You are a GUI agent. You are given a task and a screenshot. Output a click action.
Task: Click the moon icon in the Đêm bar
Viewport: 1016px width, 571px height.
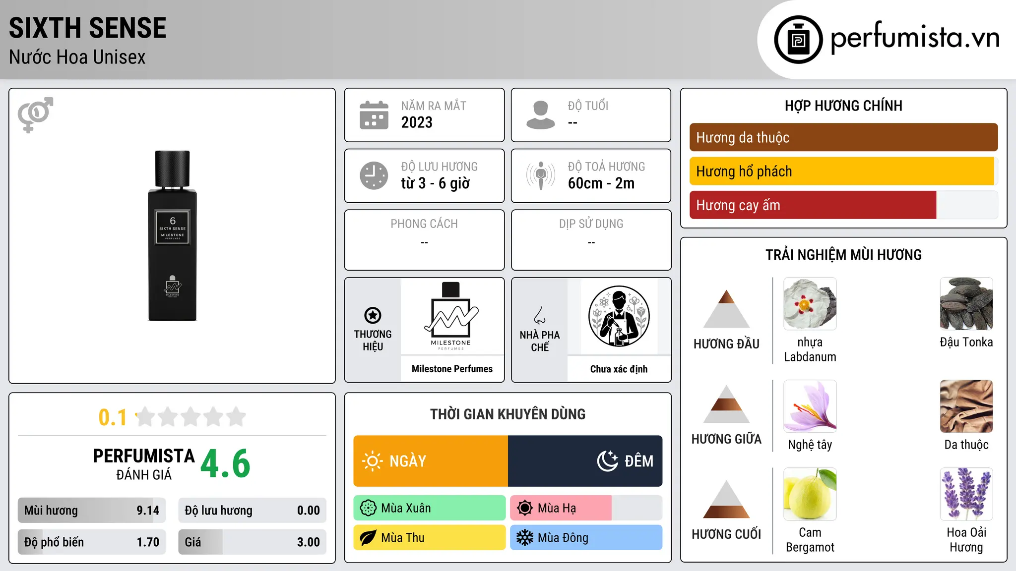coord(608,461)
